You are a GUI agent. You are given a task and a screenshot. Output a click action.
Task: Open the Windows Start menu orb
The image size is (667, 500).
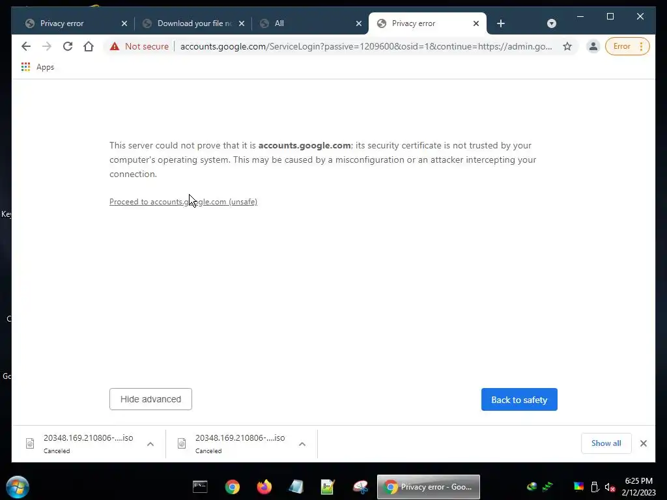tap(18, 487)
